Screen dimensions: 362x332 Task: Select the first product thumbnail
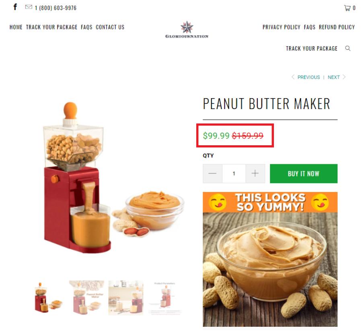47,297
